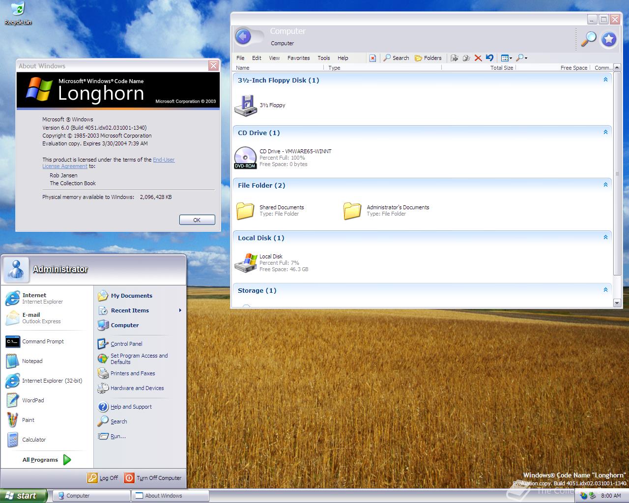
Task: Launch Command Prompt from Start menu
Action: (48, 341)
